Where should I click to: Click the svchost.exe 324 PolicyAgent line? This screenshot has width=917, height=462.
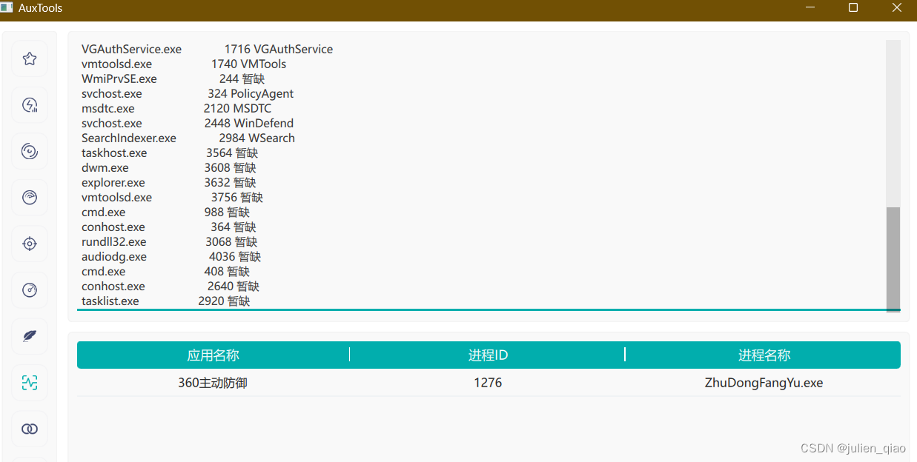(188, 93)
